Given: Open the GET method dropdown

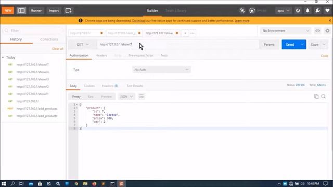Looking at the screenshot, I should [x=83, y=45].
